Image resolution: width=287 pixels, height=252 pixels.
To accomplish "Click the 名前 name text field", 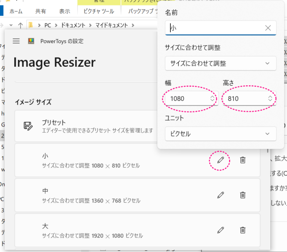I will (221, 28).
